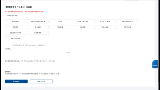The image size is (160, 90).
Task: Select 装载在吃水线以下 option
Action: (15, 33)
